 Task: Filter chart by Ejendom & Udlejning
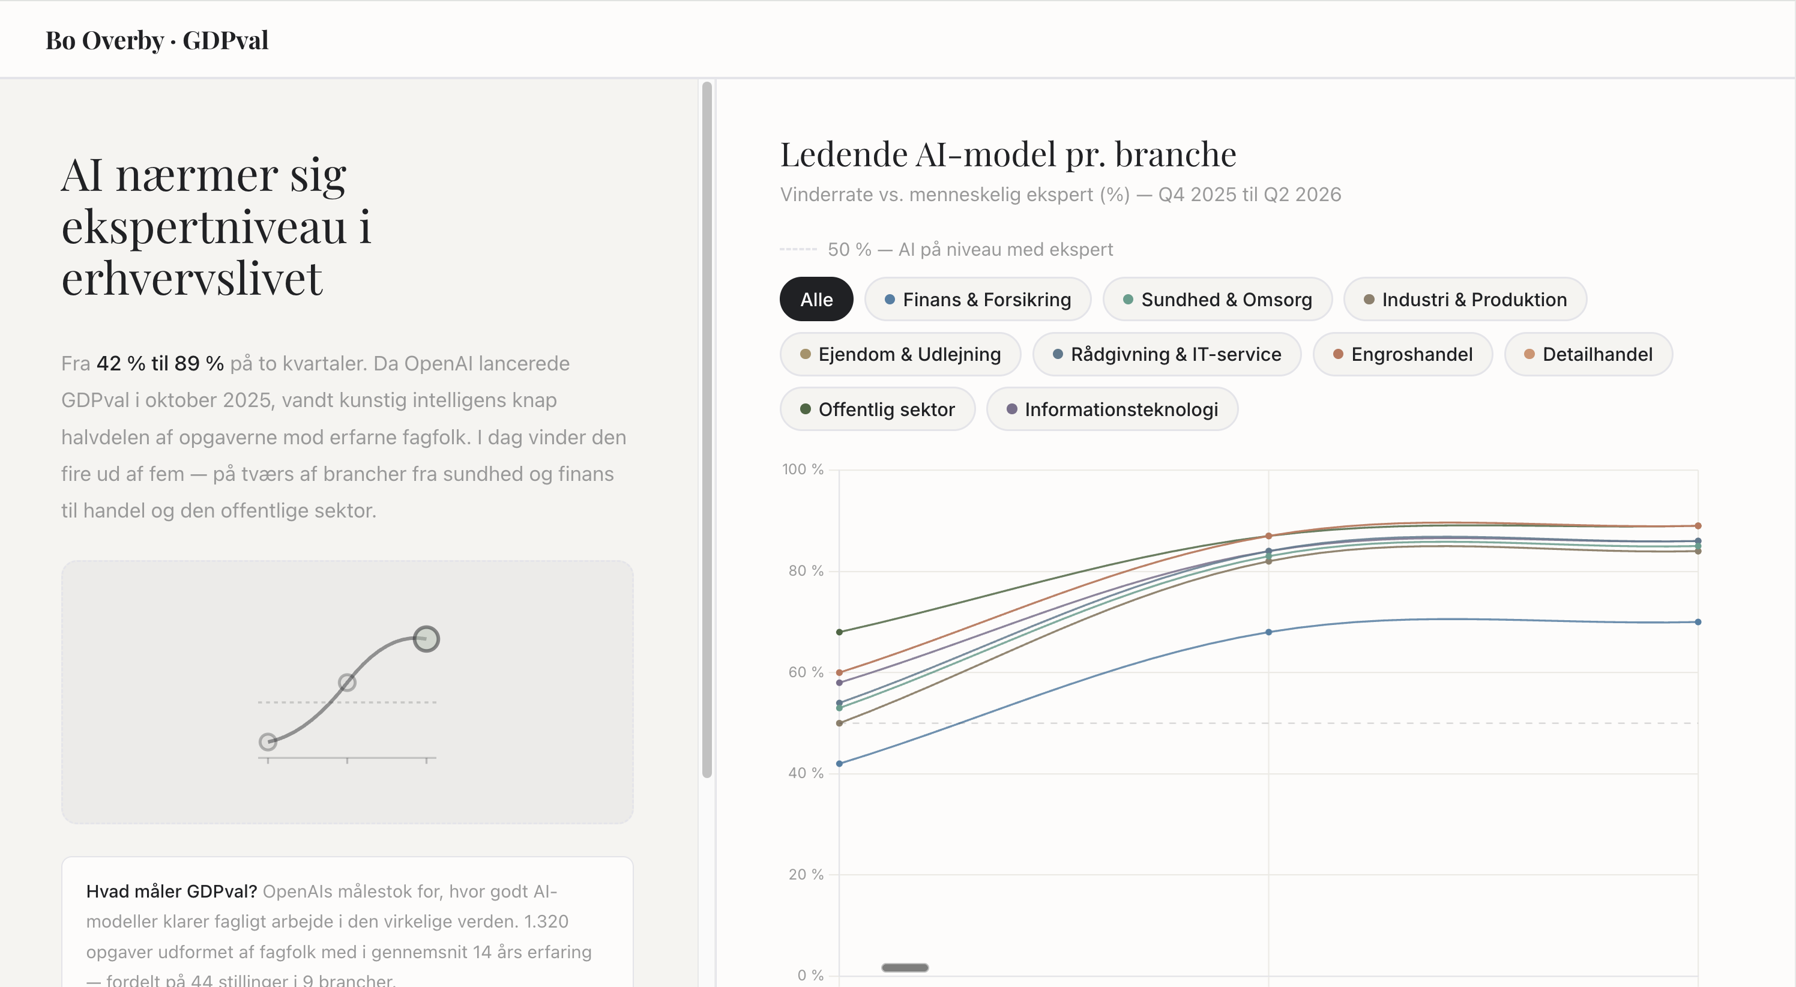tap(899, 354)
